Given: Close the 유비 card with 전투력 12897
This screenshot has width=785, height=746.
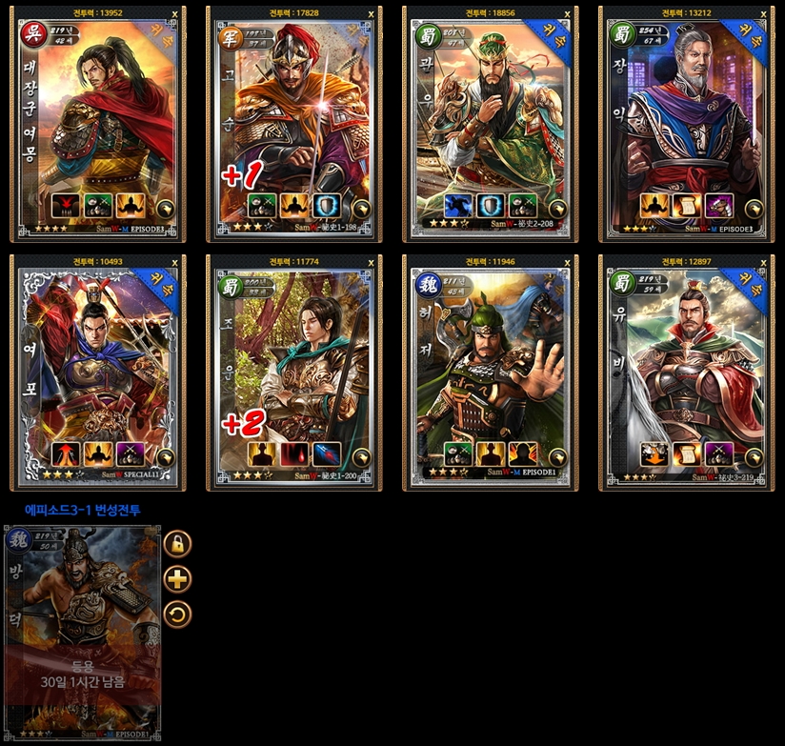Looking at the screenshot, I should [x=763, y=263].
